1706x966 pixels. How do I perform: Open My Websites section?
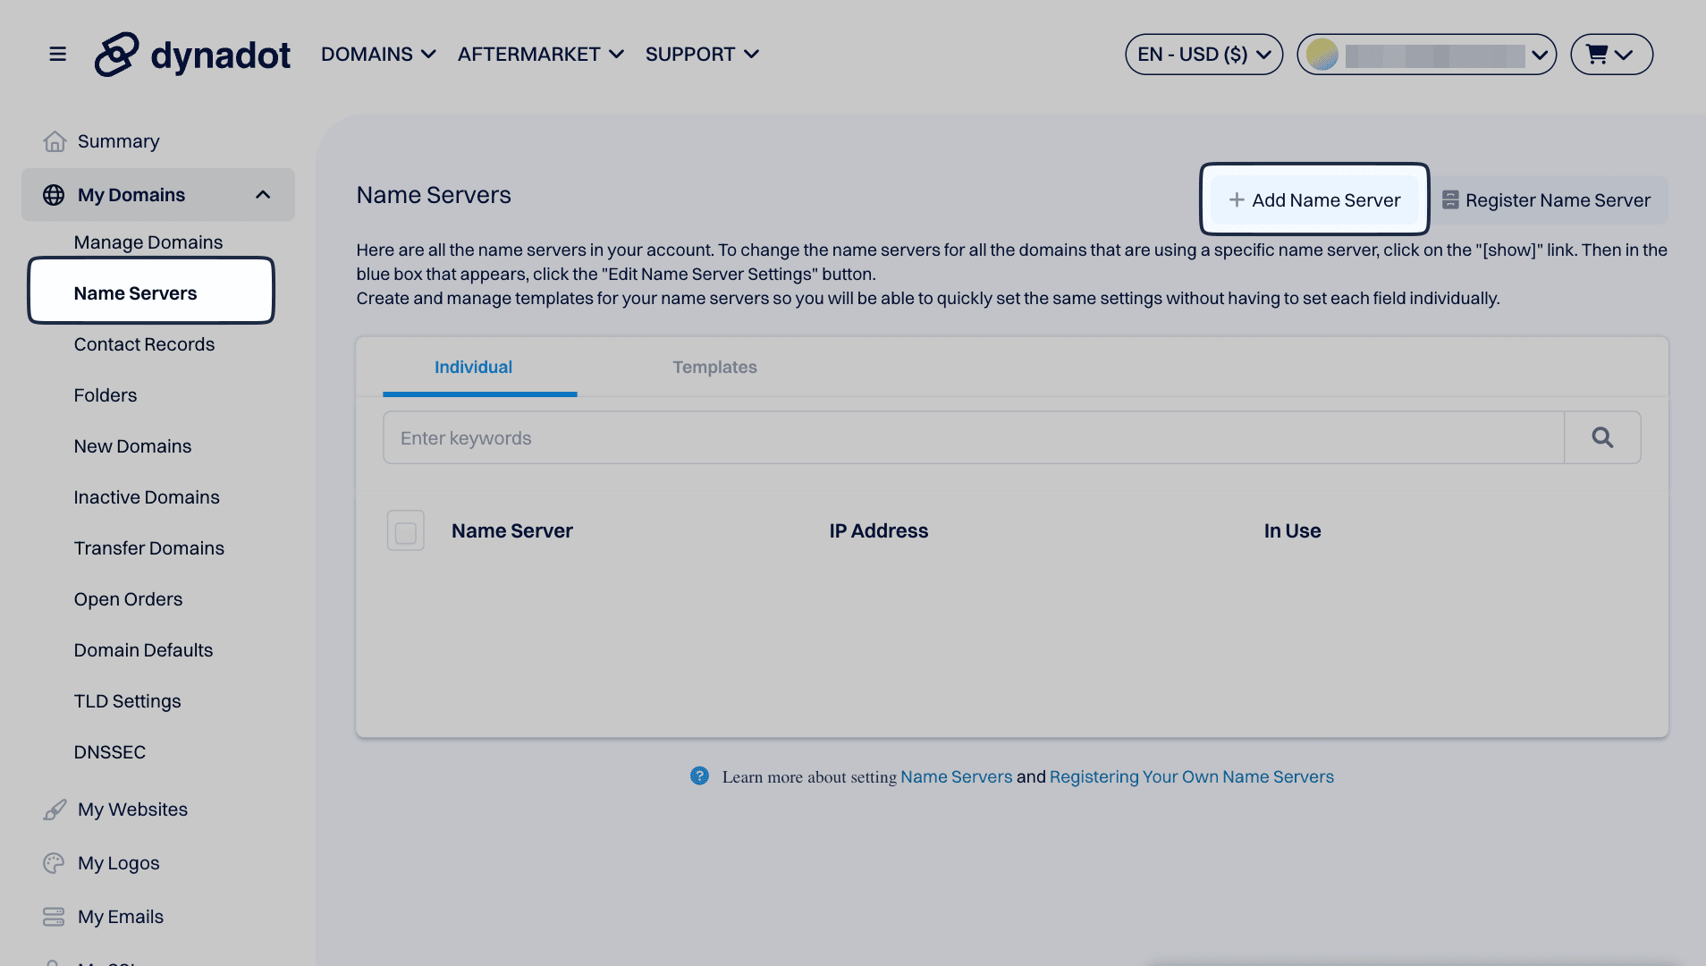[x=132, y=809]
